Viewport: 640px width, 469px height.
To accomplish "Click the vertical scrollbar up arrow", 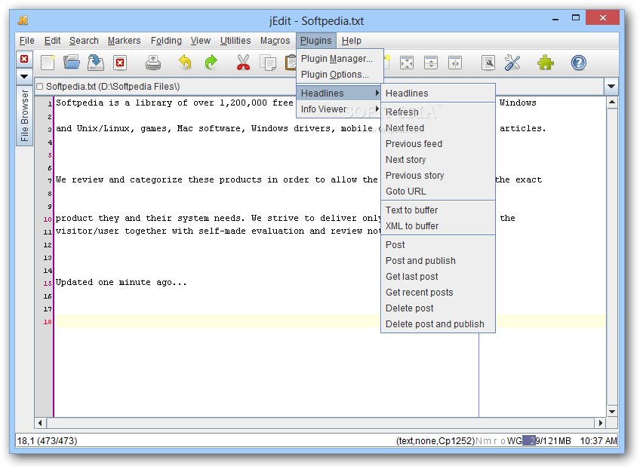I will pyautogui.click(x=612, y=102).
